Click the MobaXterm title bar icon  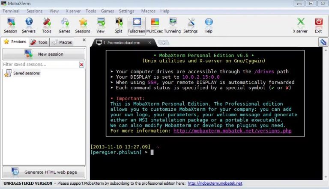click(x=4, y=3)
